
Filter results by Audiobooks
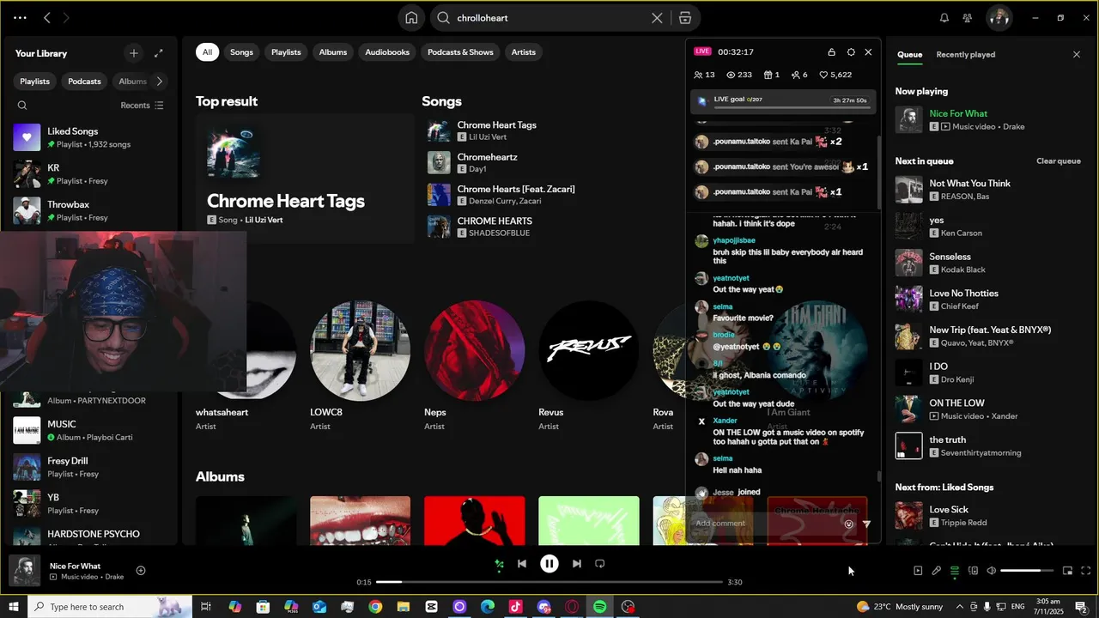coord(387,52)
